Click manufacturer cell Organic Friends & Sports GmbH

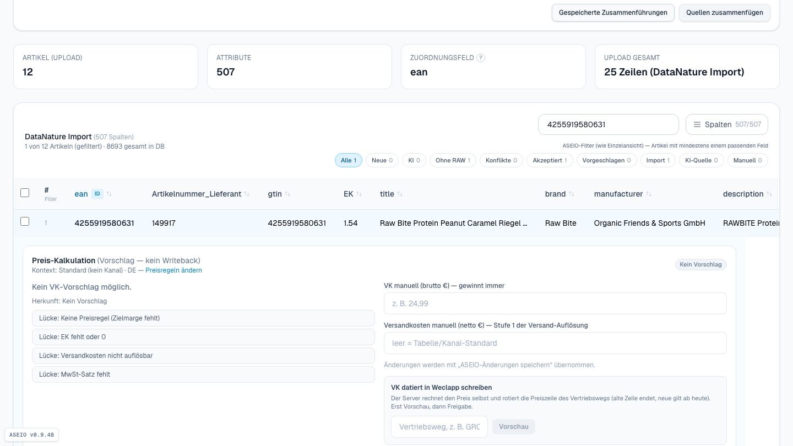pyautogui.click(x=649, y=223)
